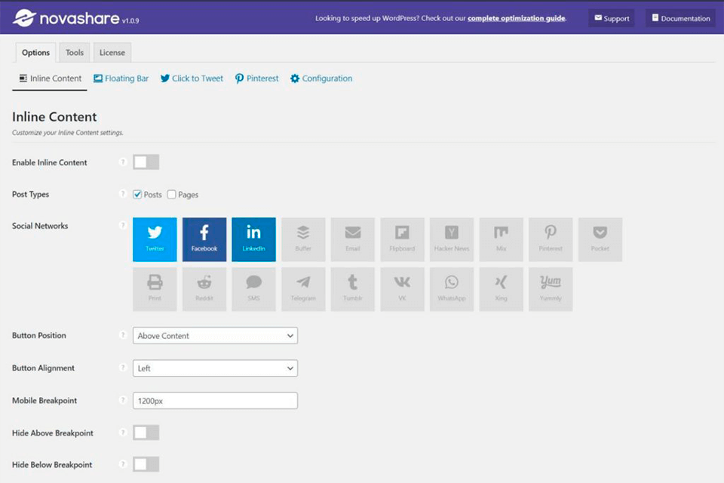The image size is (724, 483).
Task: Enable the Mix network button
Action: 502,239
